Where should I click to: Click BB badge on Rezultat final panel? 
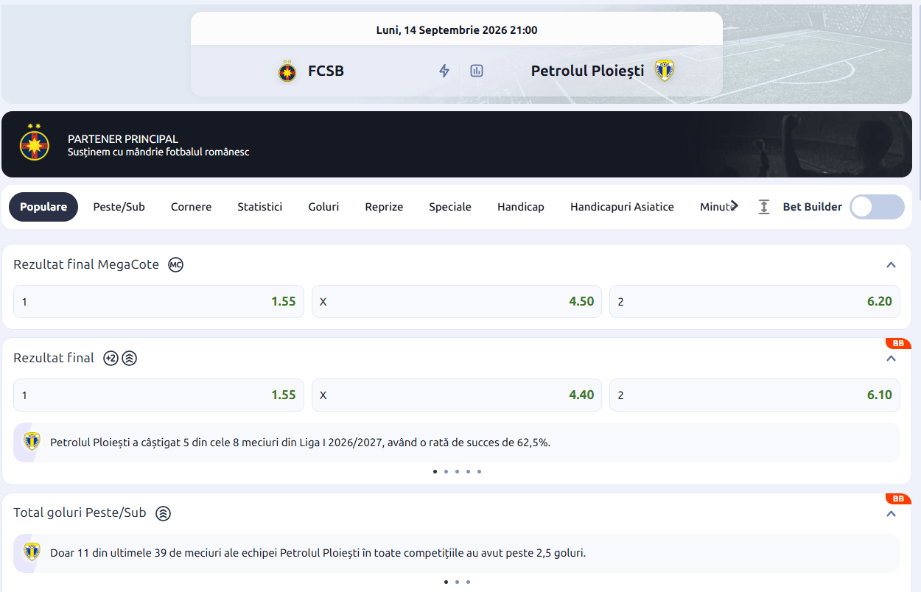(x=898, y=344)
